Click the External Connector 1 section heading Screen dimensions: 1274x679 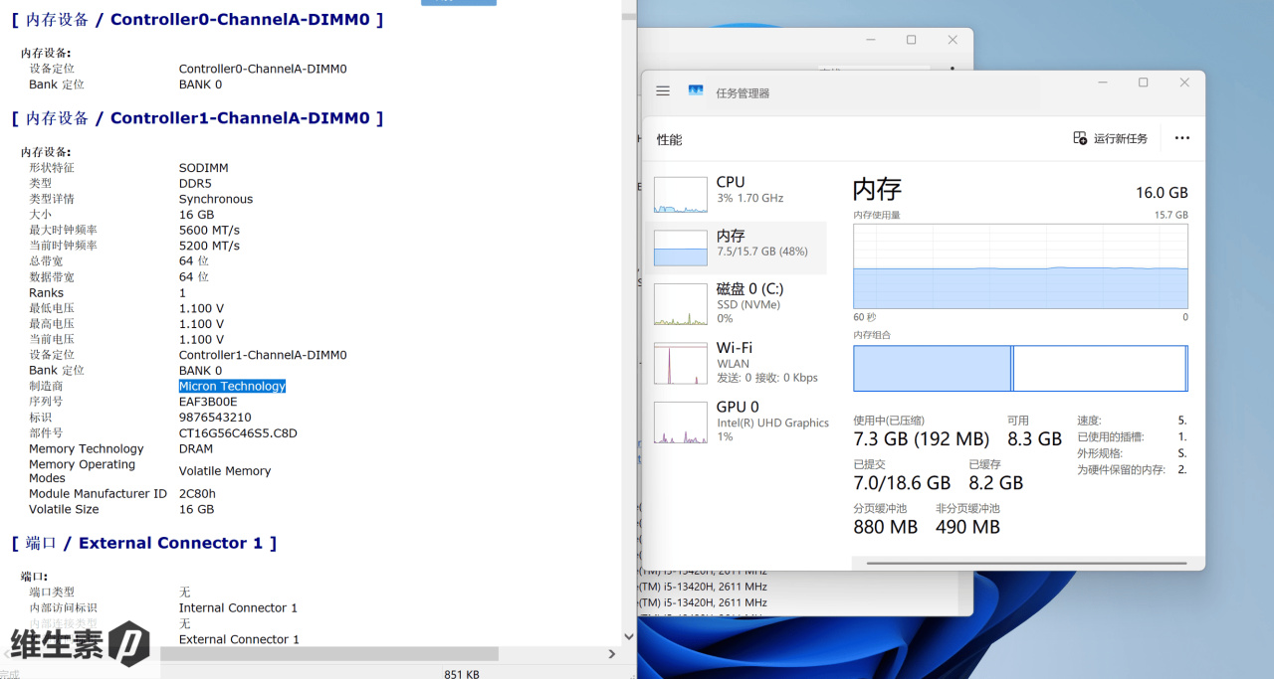pyautogui.click(x=144, y=543)
